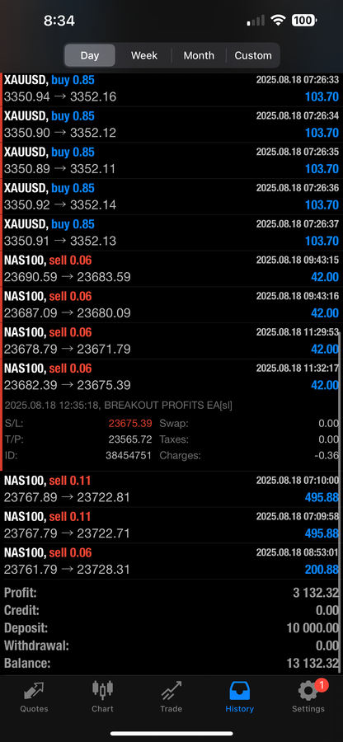343x742 pixels.
Task: Tap the BREAKOUT PROFITS EA[sl] comment line
Action: (x=118, y=406)
